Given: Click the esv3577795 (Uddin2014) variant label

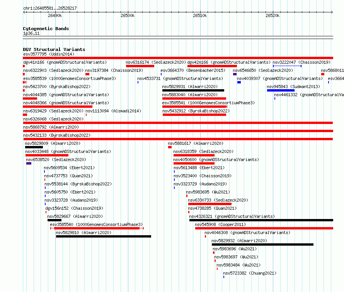Looking at the screenshot, I should [x=49, y=54].
